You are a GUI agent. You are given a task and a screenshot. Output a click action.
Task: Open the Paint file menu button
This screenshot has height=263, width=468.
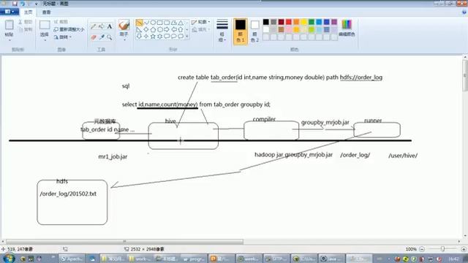click(x=9, y=12)
